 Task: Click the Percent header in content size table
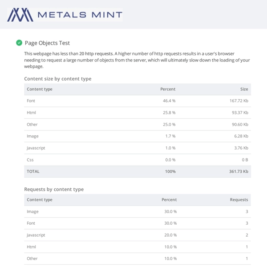tap(168, 89)
